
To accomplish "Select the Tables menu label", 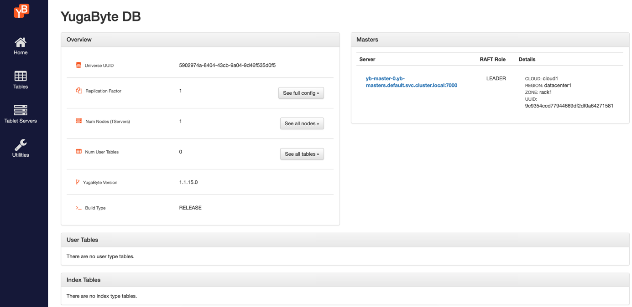I will [21, 87].
